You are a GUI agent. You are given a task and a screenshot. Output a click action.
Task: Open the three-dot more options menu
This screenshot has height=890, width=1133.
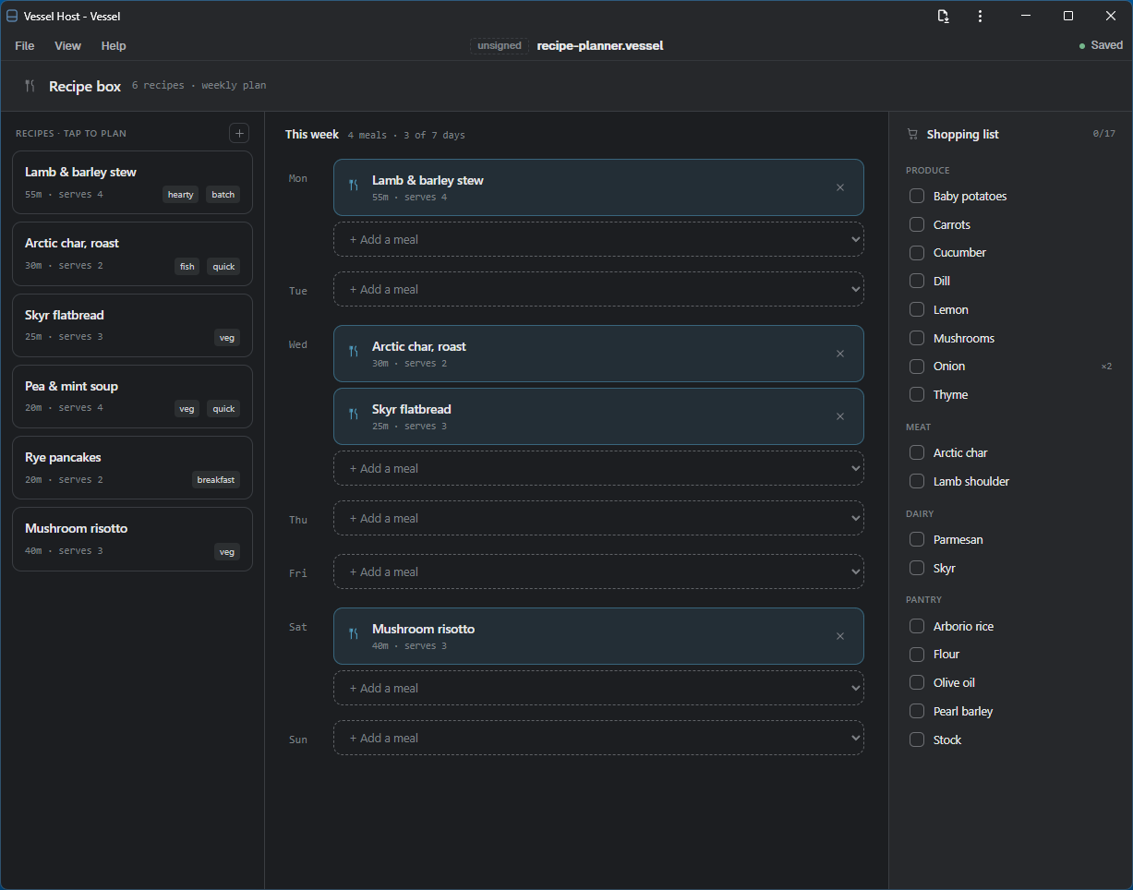pyautogui.click(x=980, y=16)
